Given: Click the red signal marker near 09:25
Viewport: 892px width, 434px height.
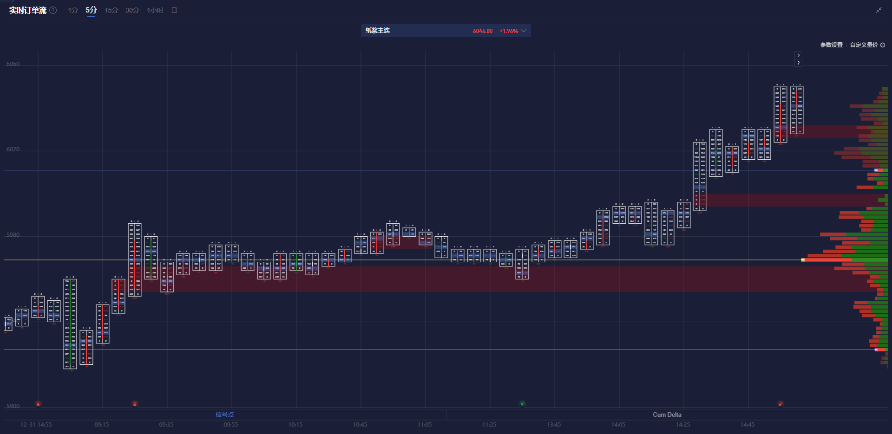Looking at the screenshot, I should [135, 404].
